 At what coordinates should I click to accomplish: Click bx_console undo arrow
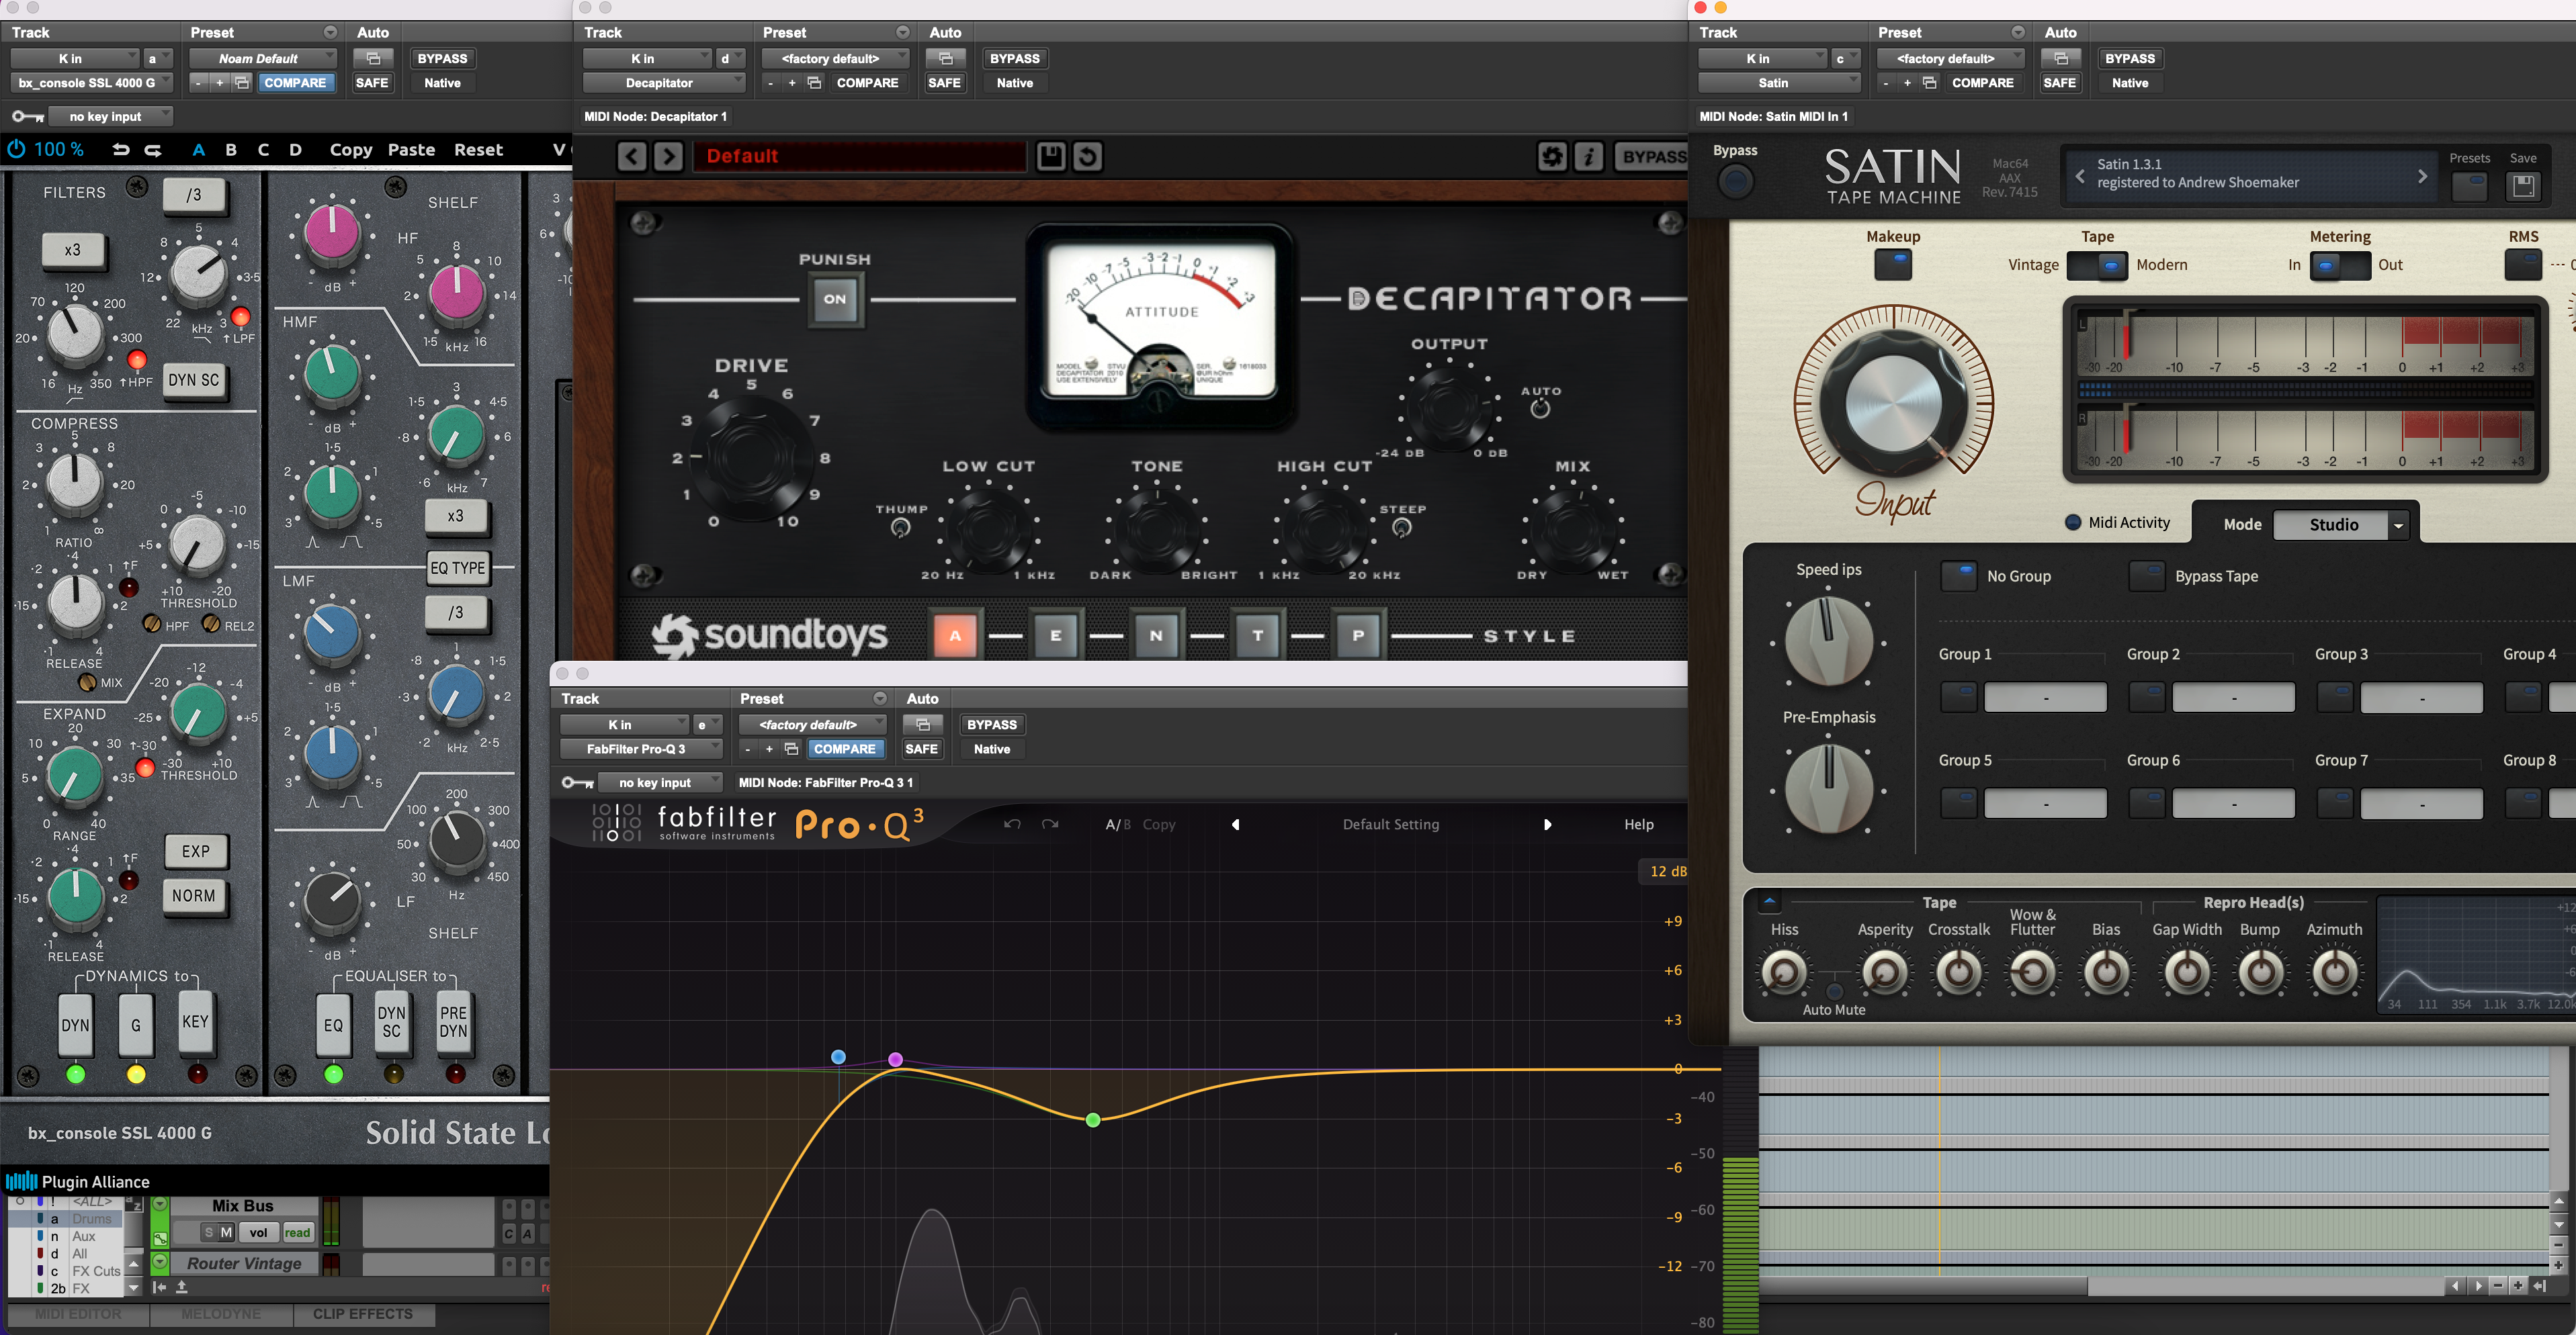click(x=121, y=150)
